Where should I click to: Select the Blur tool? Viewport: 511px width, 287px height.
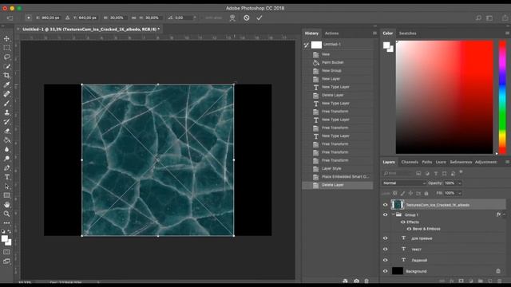coord(6,149)
